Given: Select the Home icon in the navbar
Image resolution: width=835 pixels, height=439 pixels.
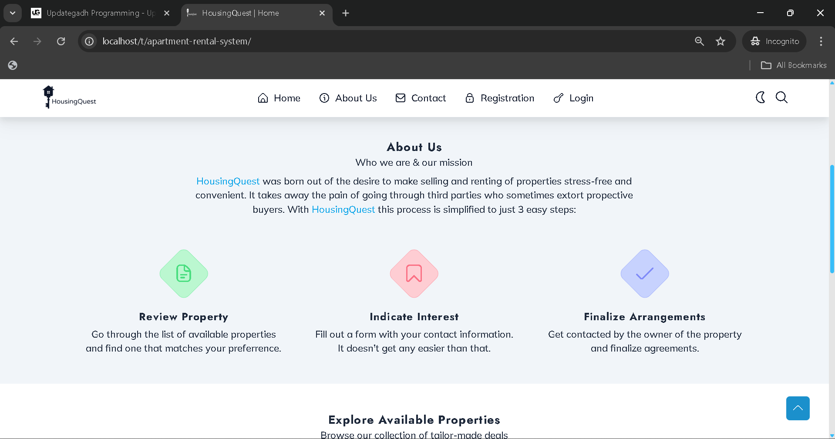Looking at the screenshot, I should pos(263,98).
